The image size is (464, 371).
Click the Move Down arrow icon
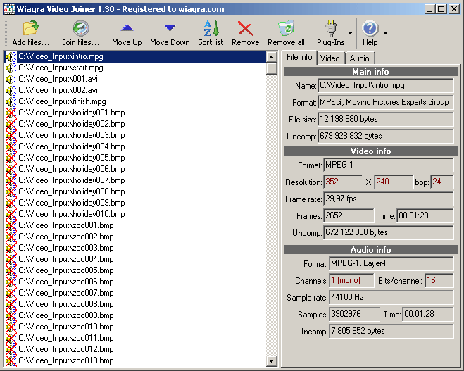170,28
